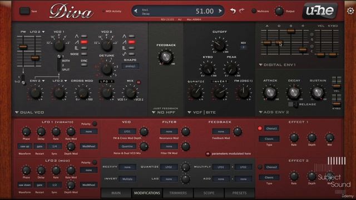Open the ENV 2 modulation source dropdown

(x=37, y=81)
